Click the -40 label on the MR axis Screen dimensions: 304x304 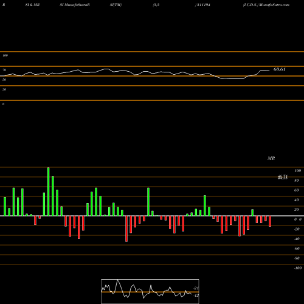click(x=297, y=239)
